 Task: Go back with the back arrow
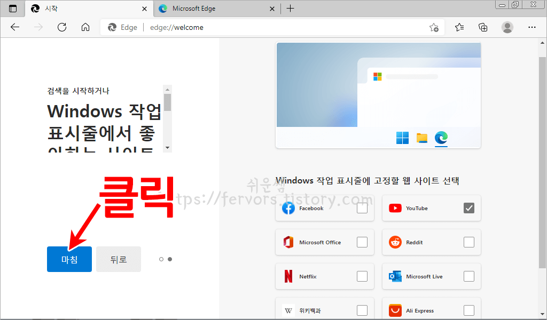coord(15,27)
